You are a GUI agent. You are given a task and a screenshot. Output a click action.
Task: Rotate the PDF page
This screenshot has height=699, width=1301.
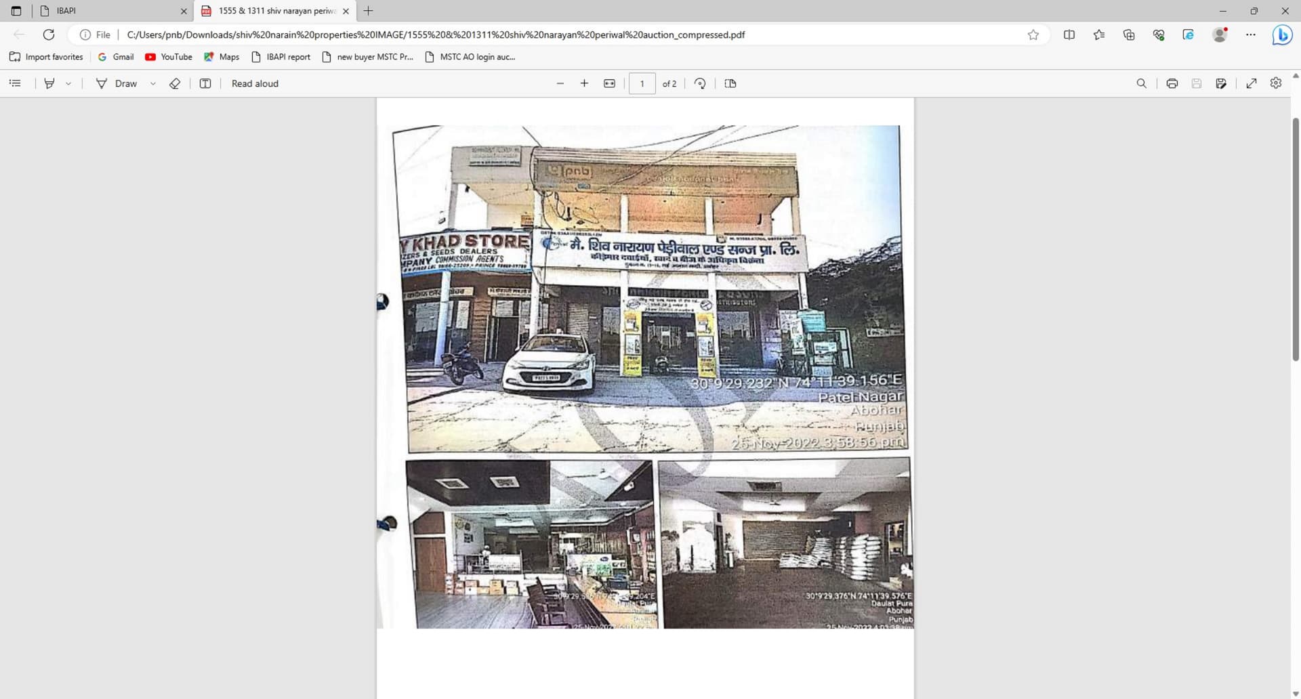point(700,83)
